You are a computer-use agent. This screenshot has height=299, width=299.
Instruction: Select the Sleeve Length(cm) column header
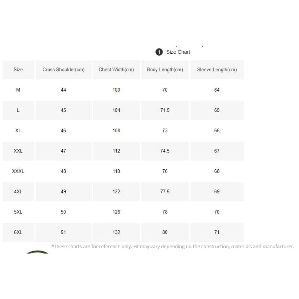click(x=217, y=70)
